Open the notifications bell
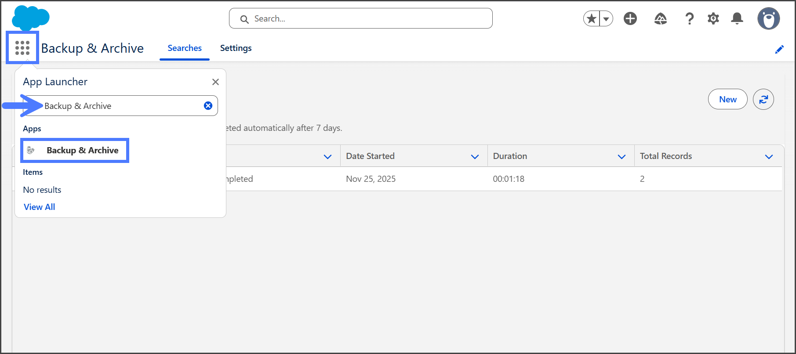Screen dimensions: 796x354 pos(737,18)
